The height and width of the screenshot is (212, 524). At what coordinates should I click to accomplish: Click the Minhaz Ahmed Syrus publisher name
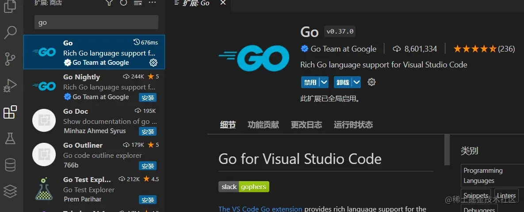coord(95,131)
